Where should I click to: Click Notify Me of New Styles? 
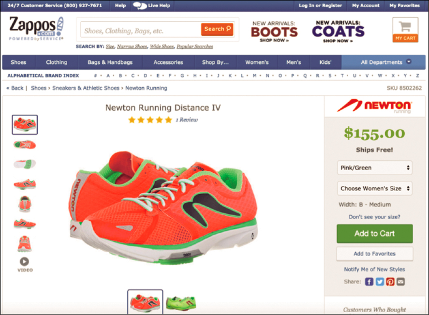374,270
